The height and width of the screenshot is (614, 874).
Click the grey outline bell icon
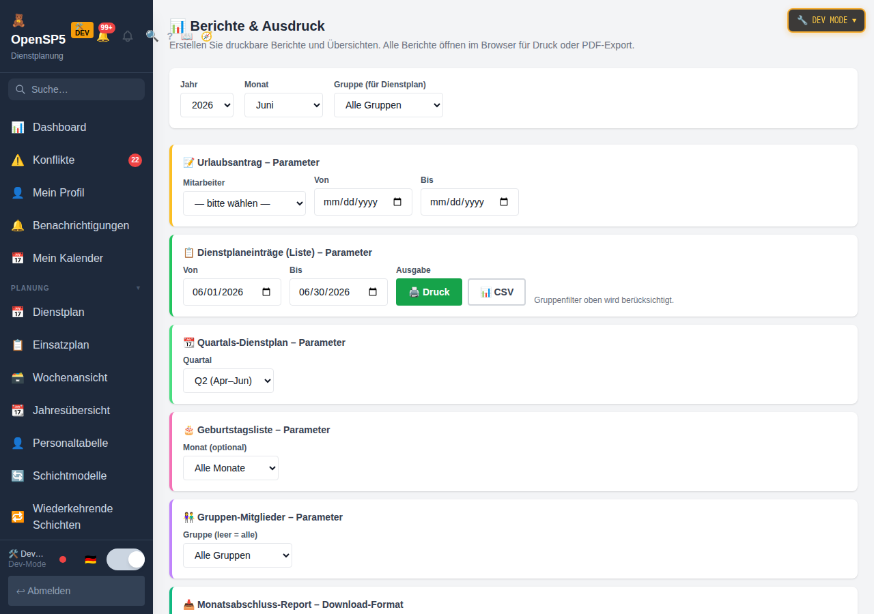[128, 35]
